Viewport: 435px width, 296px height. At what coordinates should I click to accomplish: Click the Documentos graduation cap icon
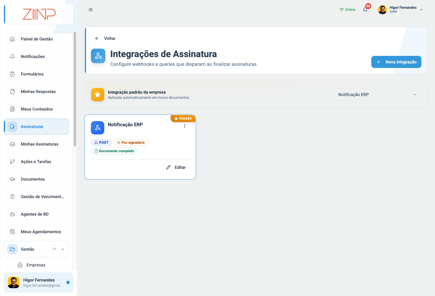(12, 179)
